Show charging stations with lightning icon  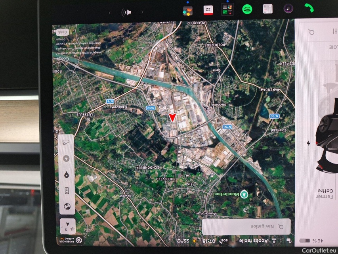(67, 158)
